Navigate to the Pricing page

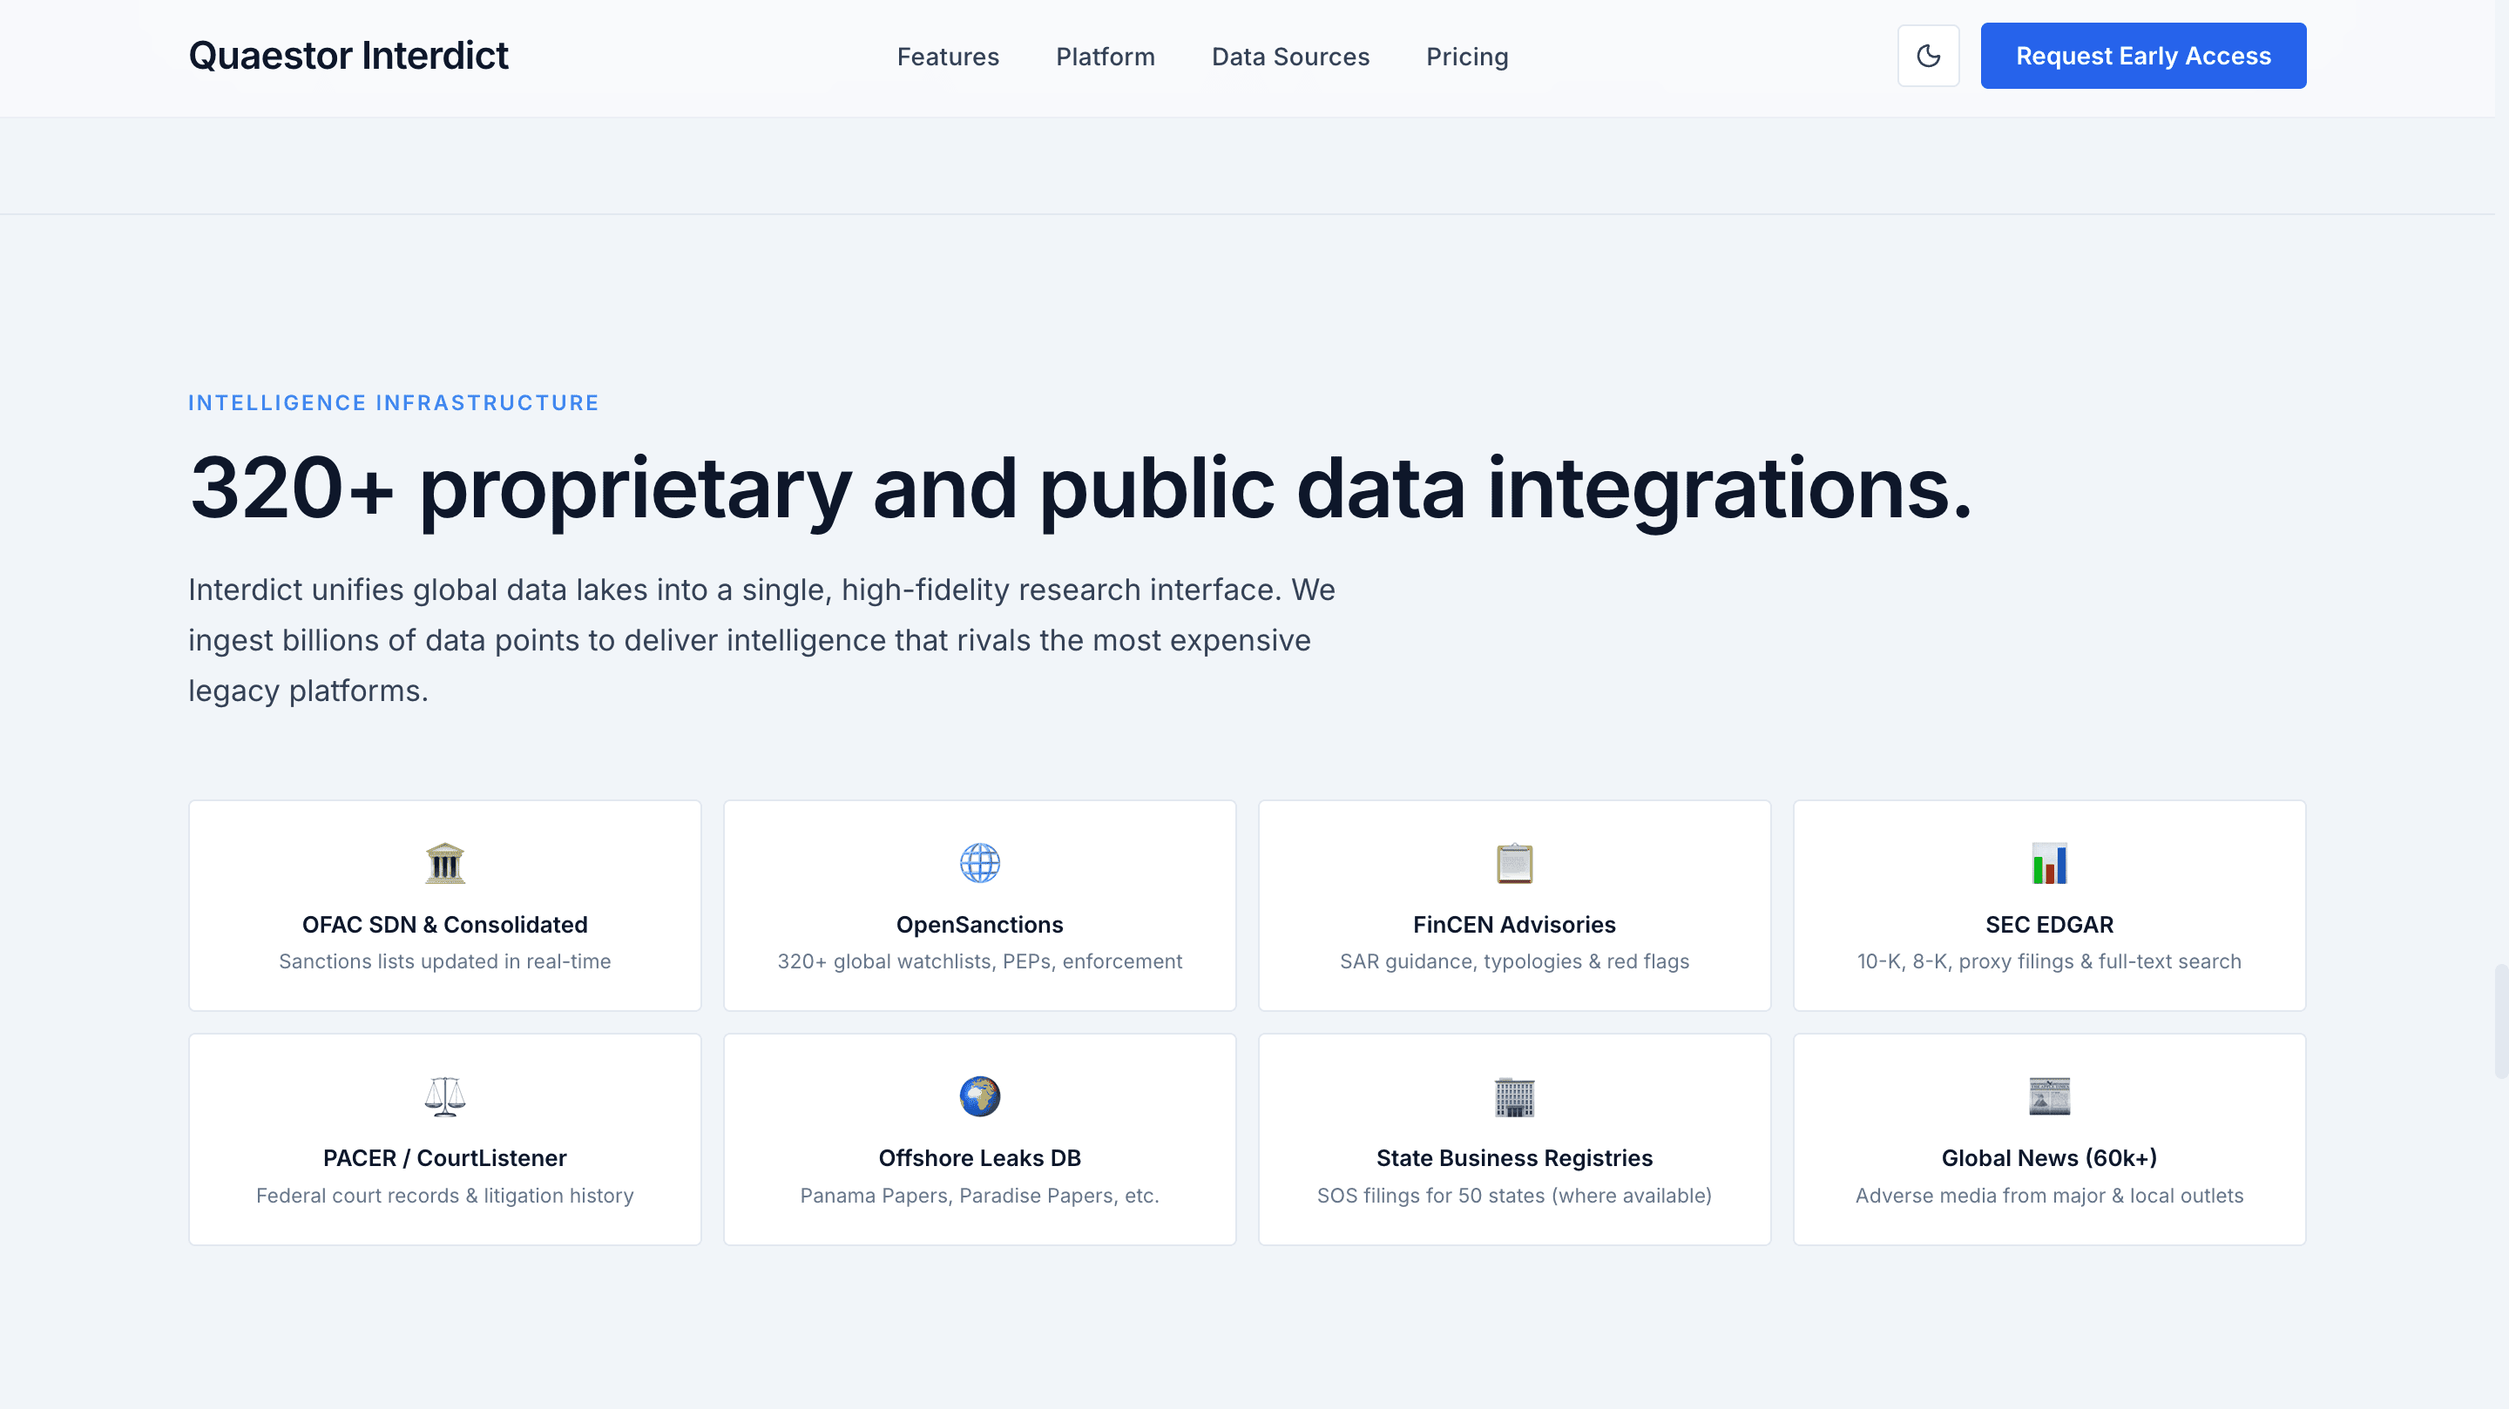pos(1467,57)
